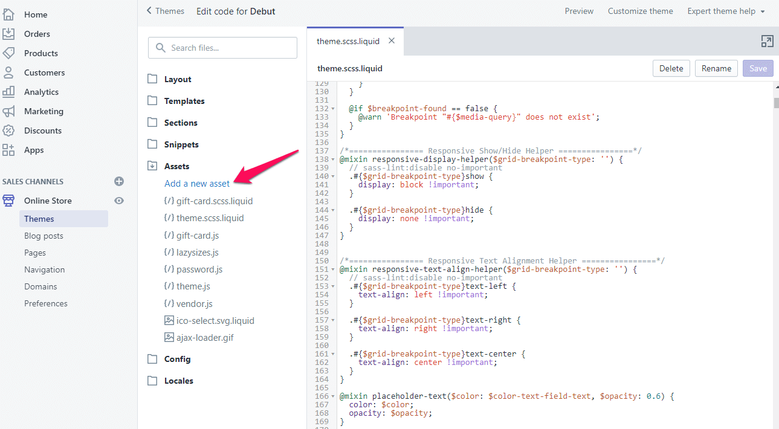Click the Templates folder icon
The image size is (779, 429).
[x=152, y=100]
